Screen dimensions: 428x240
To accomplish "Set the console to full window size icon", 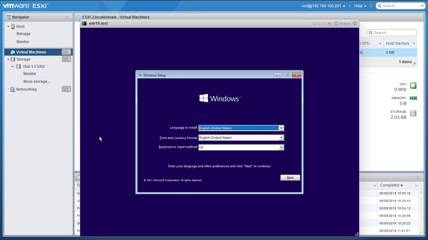I will click(x=324, y=23).
